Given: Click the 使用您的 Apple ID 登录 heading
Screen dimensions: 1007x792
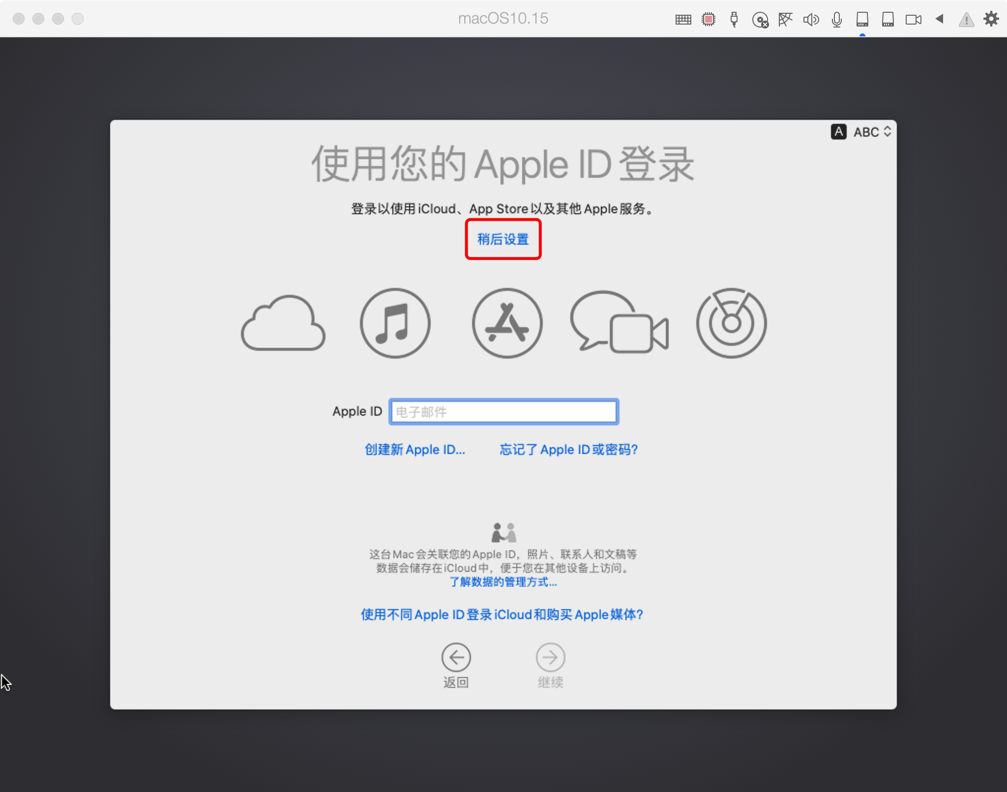Looking at the screenshot, I should [x=503, y=164].
